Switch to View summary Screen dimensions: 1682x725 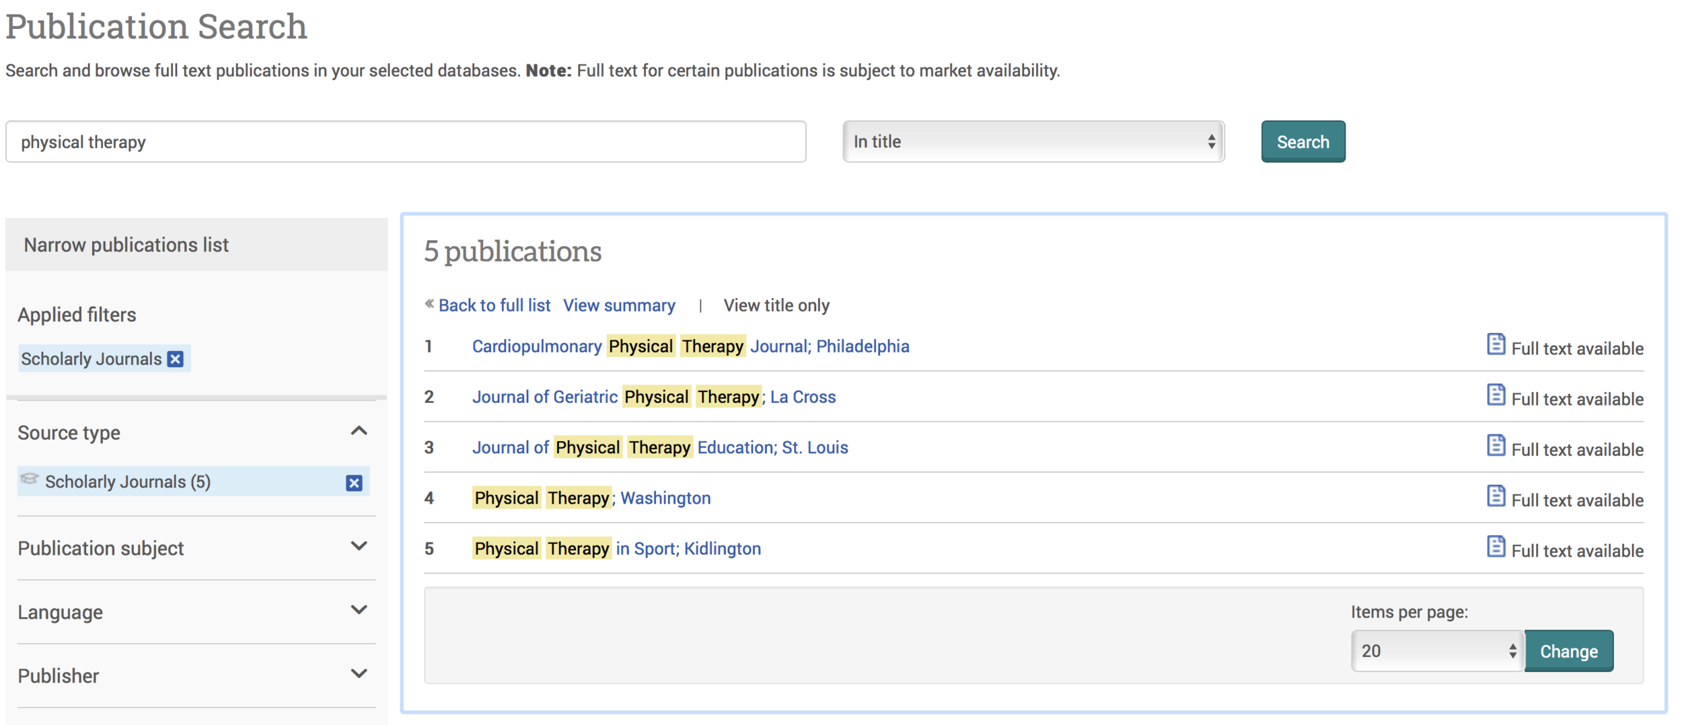tap(619, 305)
